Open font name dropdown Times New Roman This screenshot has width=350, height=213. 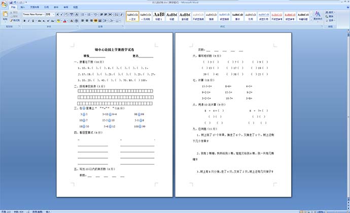point(44,14)
